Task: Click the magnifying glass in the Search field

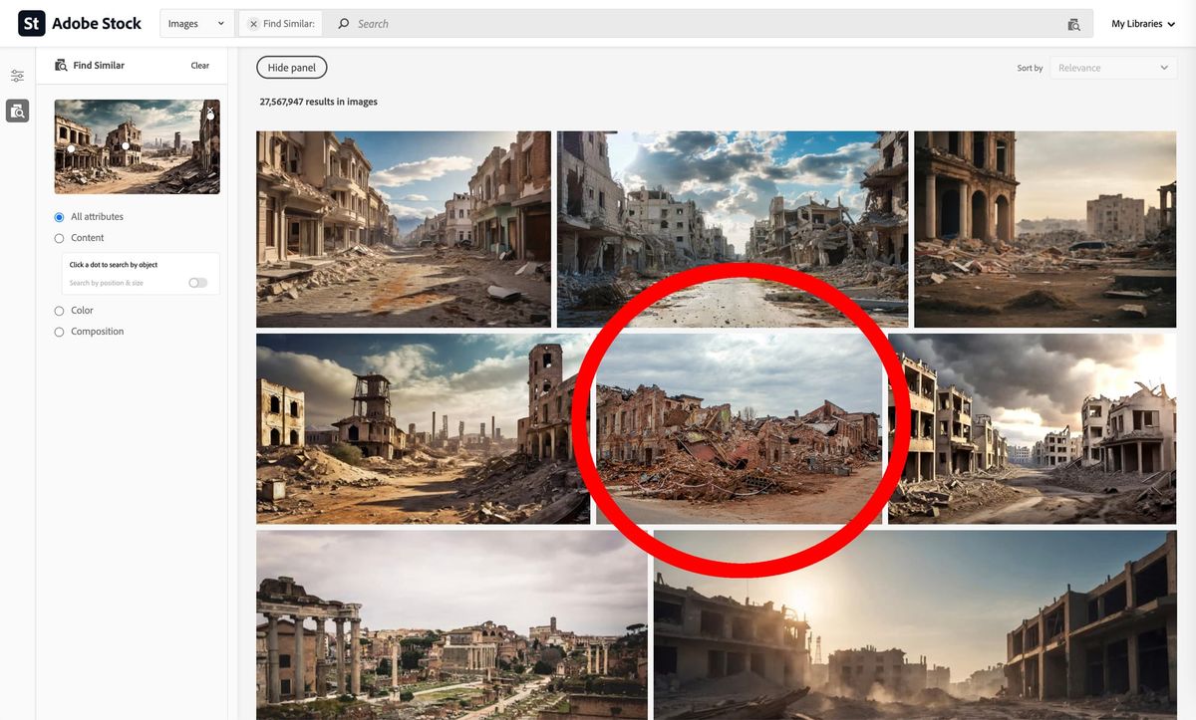Action: [342, 22]
